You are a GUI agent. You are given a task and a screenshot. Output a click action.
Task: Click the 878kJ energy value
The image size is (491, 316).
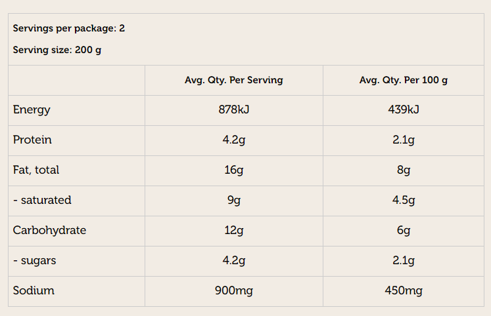pyautogui.click(x=234, y=109)
